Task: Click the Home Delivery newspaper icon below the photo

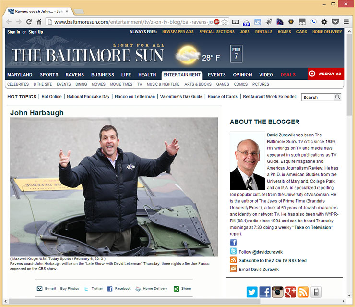Action: click(138, 289)
